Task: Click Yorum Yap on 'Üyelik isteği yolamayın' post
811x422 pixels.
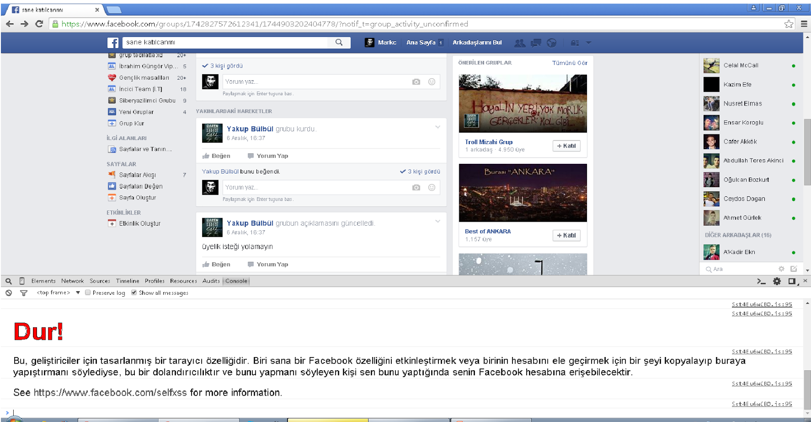Action: pyautogui.click(x=268, y=265)
